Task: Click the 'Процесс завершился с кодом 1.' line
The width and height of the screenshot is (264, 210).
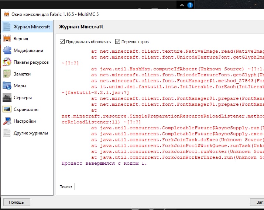Action: 104,163
